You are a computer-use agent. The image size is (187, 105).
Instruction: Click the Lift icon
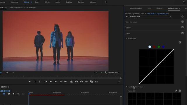[x=71, y=82]
